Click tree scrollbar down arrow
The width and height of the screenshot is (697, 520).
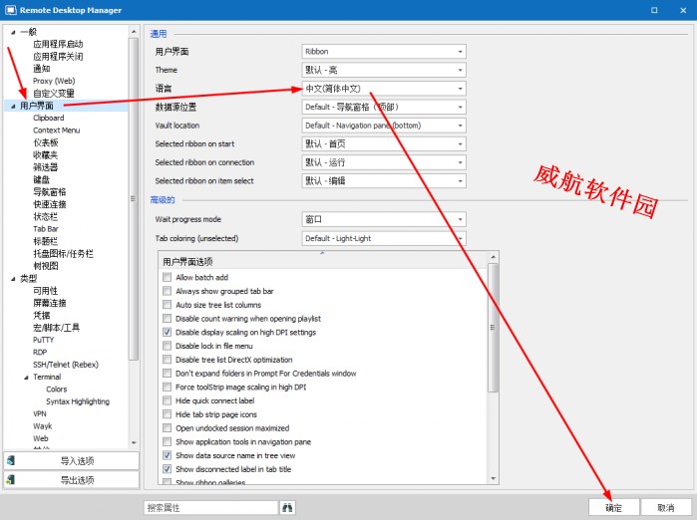coord(134,443)
